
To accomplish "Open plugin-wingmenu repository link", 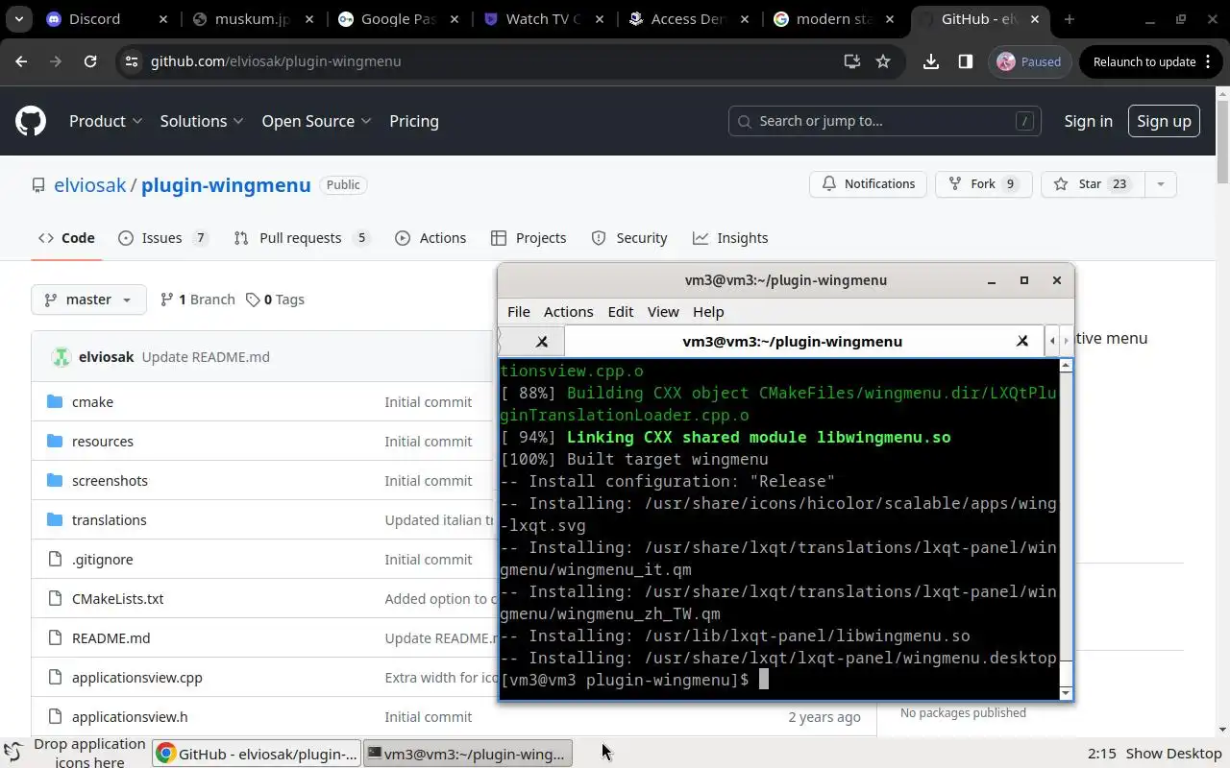I will click(x=226, y=185).
